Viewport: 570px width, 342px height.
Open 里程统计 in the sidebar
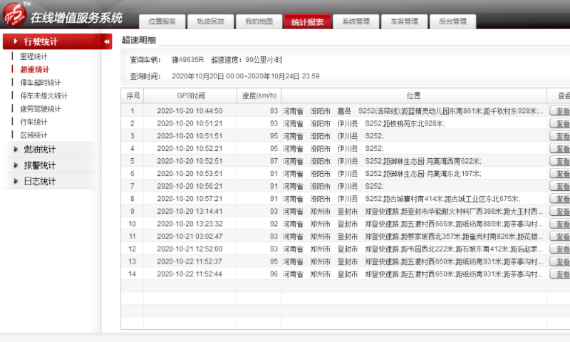click(x=33, y=56)
